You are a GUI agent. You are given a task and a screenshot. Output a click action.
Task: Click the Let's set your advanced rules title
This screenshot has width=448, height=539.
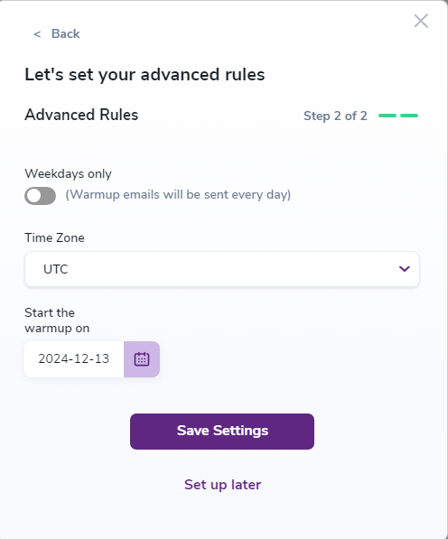tap(145, 75)
